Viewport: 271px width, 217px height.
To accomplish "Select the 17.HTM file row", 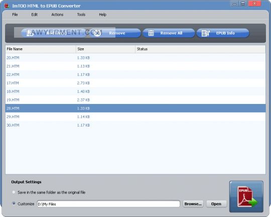I will 135,83.
